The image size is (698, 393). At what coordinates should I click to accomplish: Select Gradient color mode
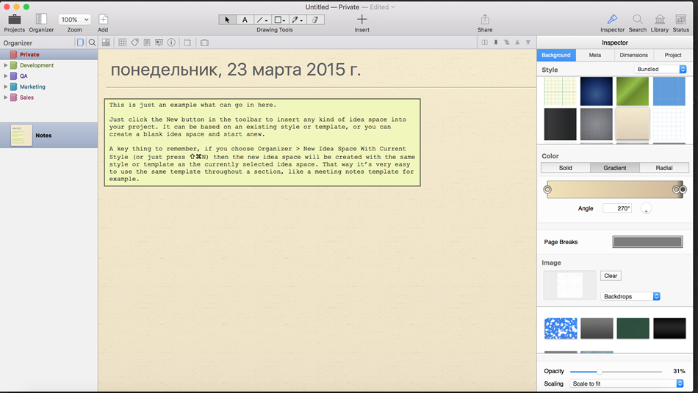click(615, 168)
